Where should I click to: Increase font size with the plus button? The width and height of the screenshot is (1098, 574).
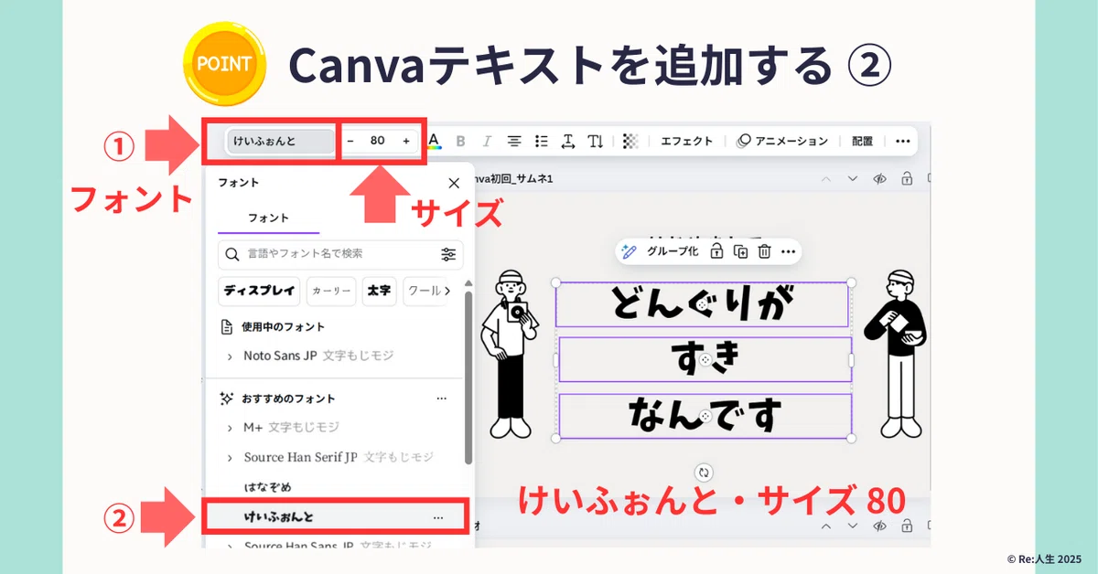pyautogui.click(x=406, y=141)
